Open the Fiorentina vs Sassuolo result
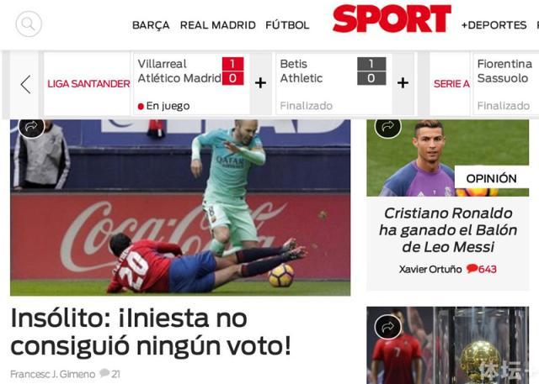The image size is (539, 384). pyautogui.click(x=506, y=84)
